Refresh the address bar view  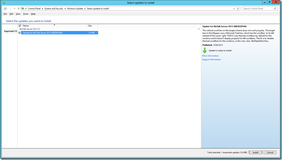coord(238,8)
